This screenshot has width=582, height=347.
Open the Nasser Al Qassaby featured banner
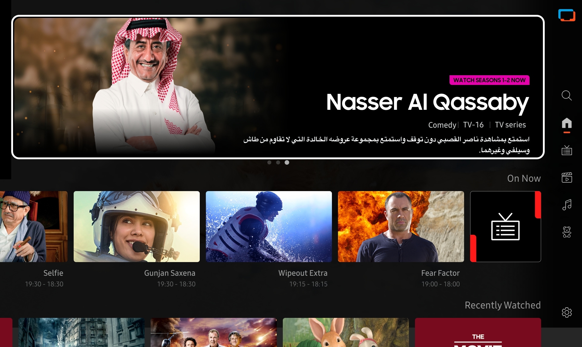(x=278, y=87)
